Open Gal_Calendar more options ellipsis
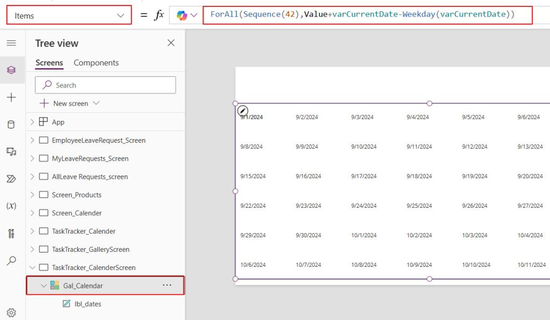This screenshot has width=550, height=320. pos(167,285)
